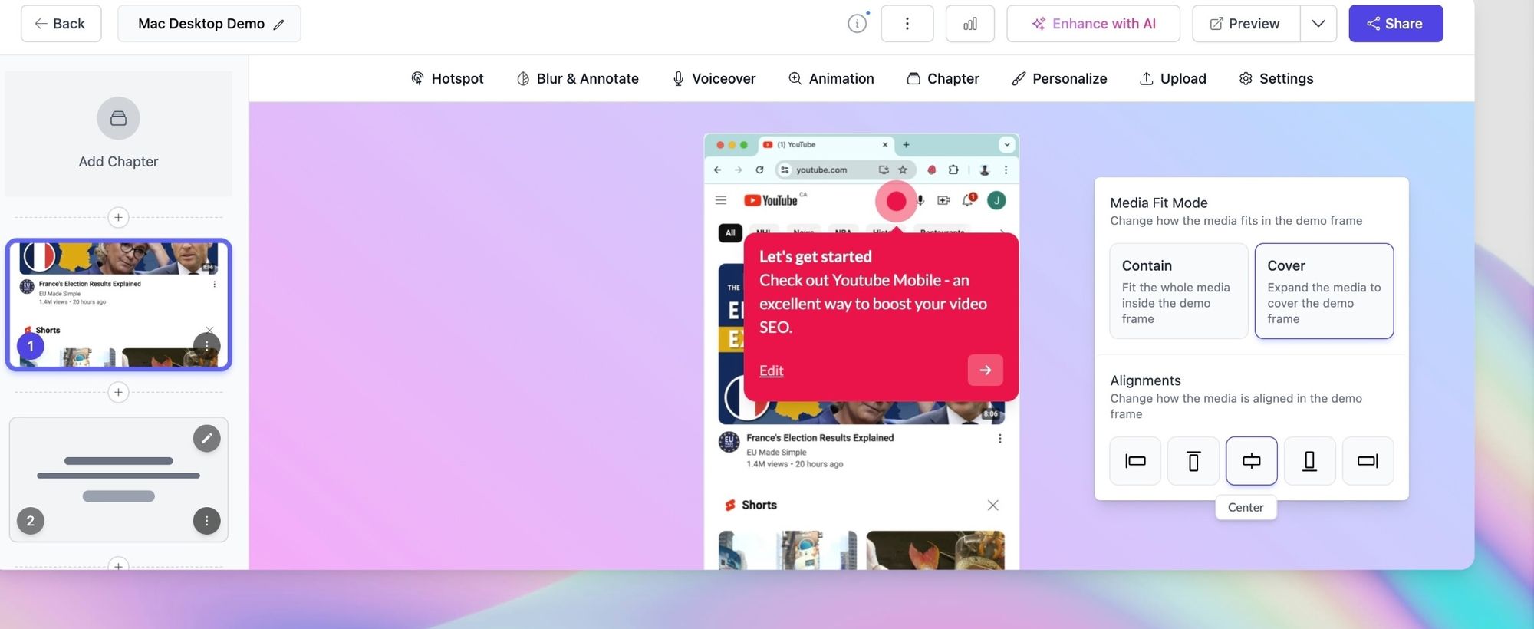This screenshot has height=629, width=1534.
Task: Click the All chip in YouTube canvas
Action: point(730,232)
